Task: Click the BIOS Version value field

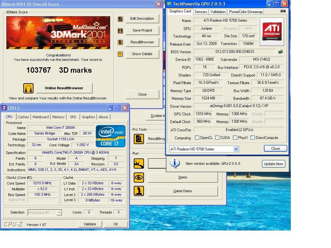Action: coord(235,52)
